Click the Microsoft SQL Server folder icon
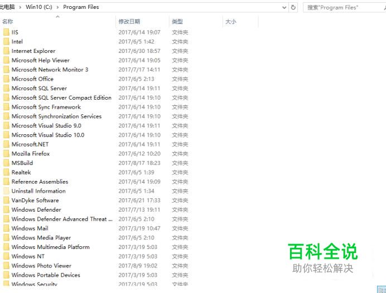Screen dimensions: 386x293 point(6,88)
